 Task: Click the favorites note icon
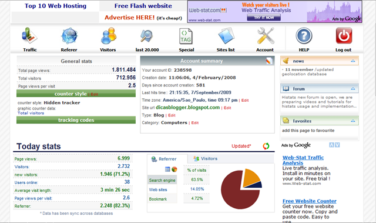(286, 121)
